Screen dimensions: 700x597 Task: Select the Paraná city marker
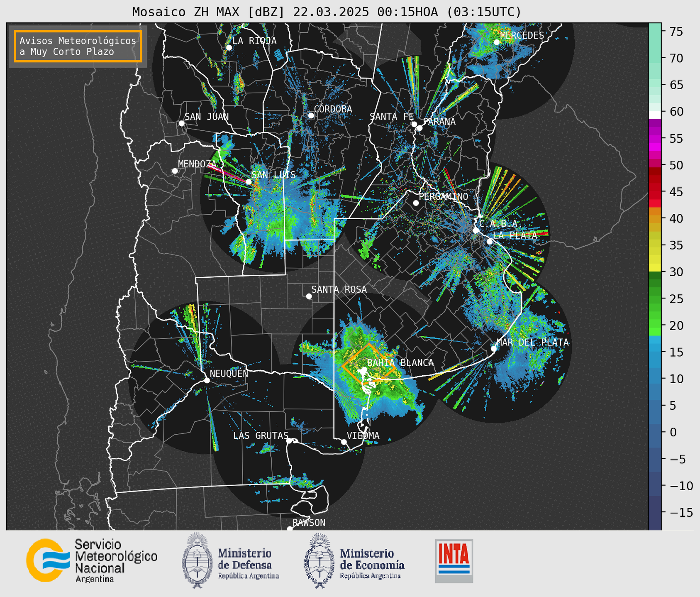420,128
